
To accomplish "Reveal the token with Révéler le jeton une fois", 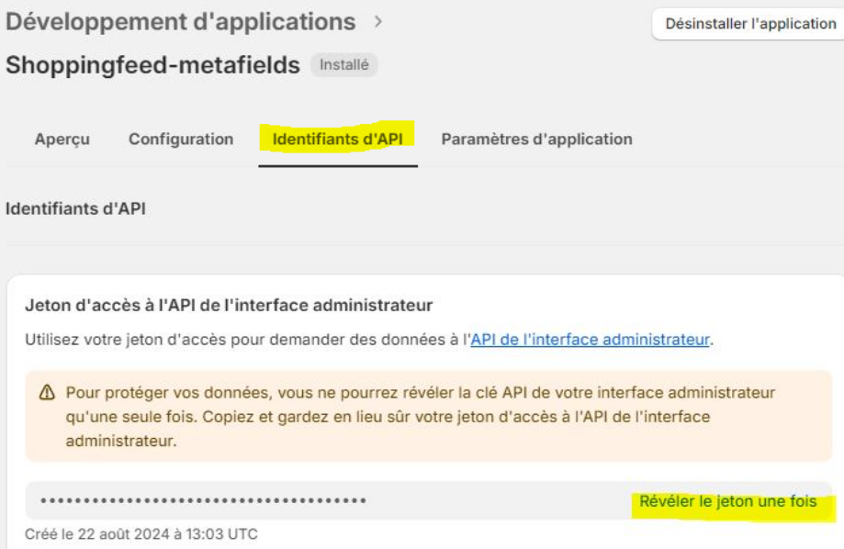I will tap(727, 501).
